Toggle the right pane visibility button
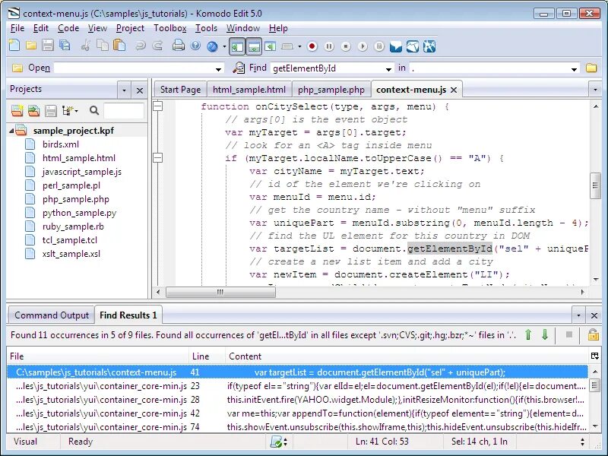This screenshot has width=608, height=456. tap(271, 46)
